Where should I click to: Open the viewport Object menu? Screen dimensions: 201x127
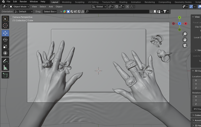(x=59, y=7)
